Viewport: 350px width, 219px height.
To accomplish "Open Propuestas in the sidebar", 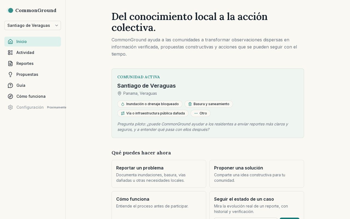I will pos(33,74).
